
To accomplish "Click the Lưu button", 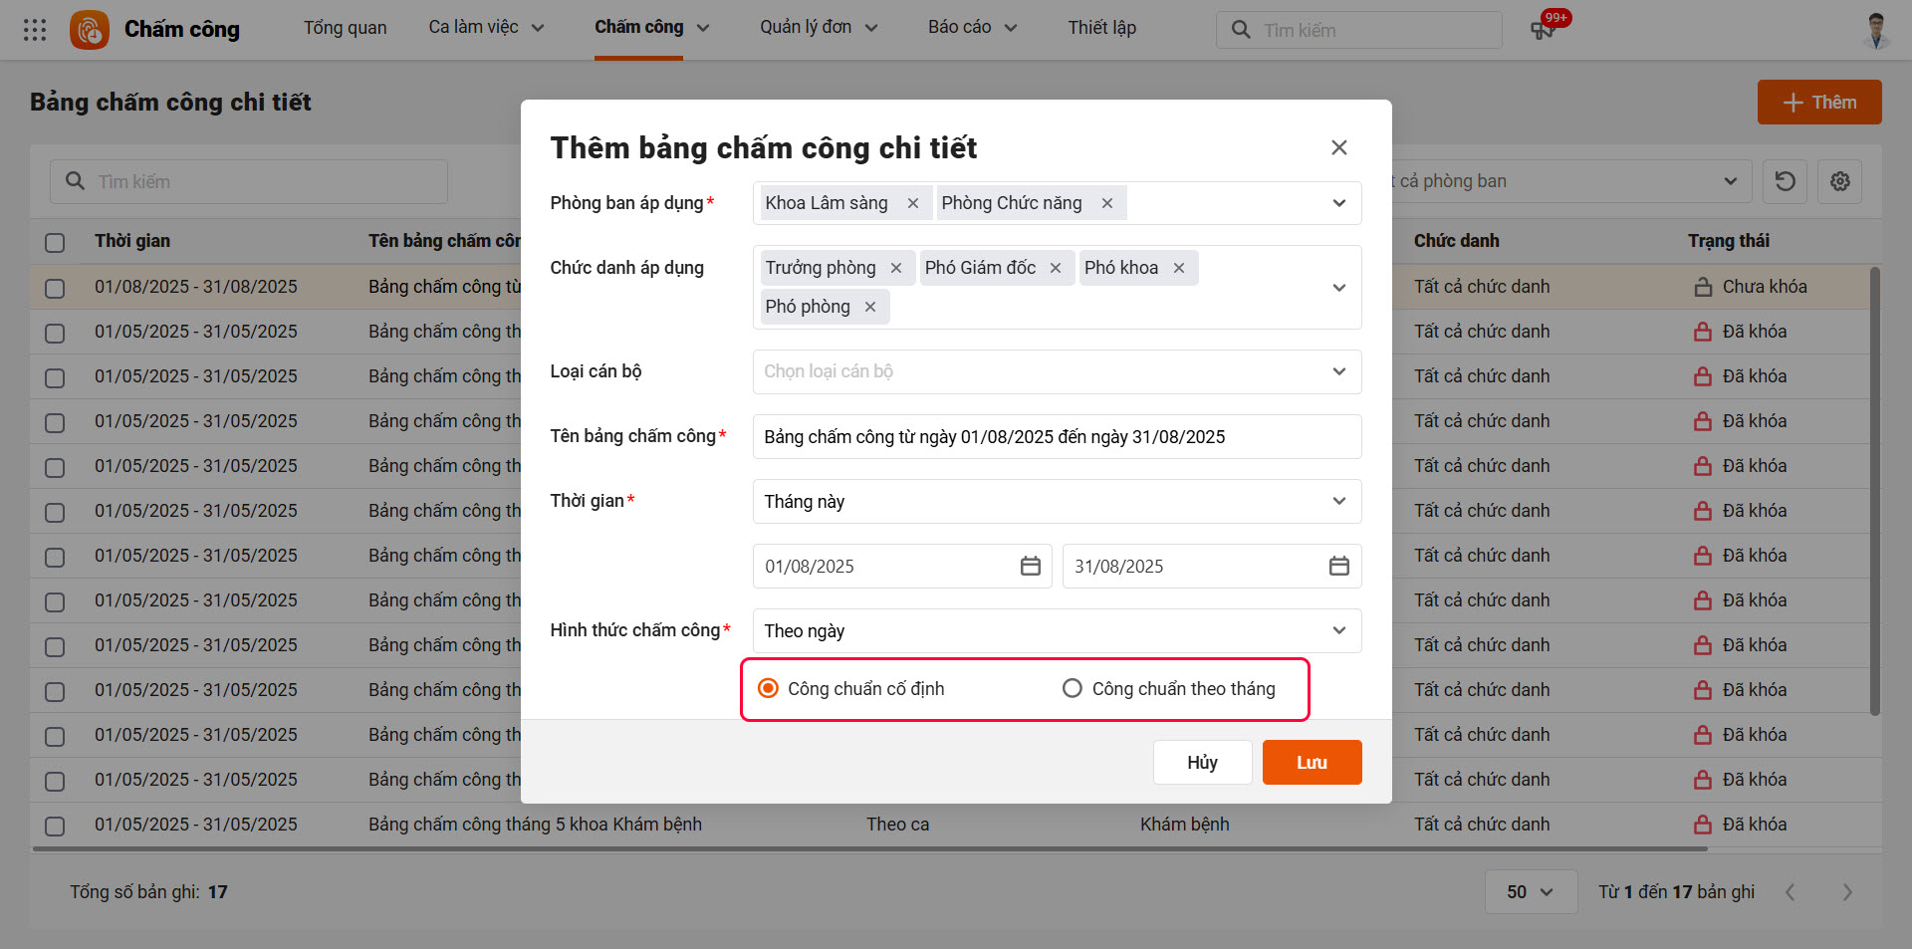I will click(1312, 763).
